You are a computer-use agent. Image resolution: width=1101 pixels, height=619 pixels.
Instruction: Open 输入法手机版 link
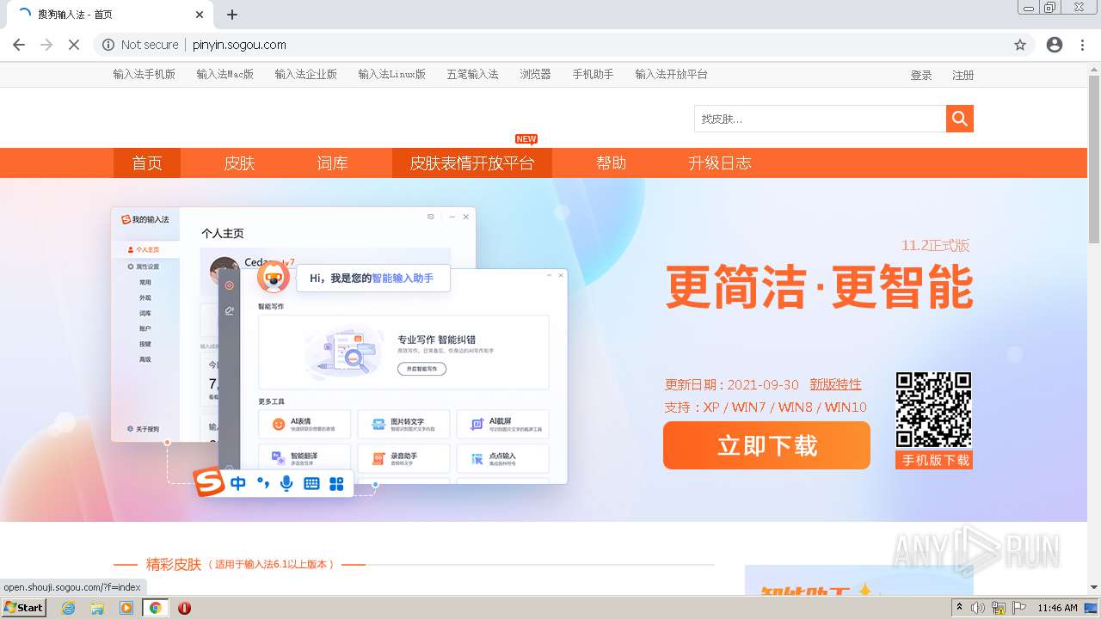point(145,74)
